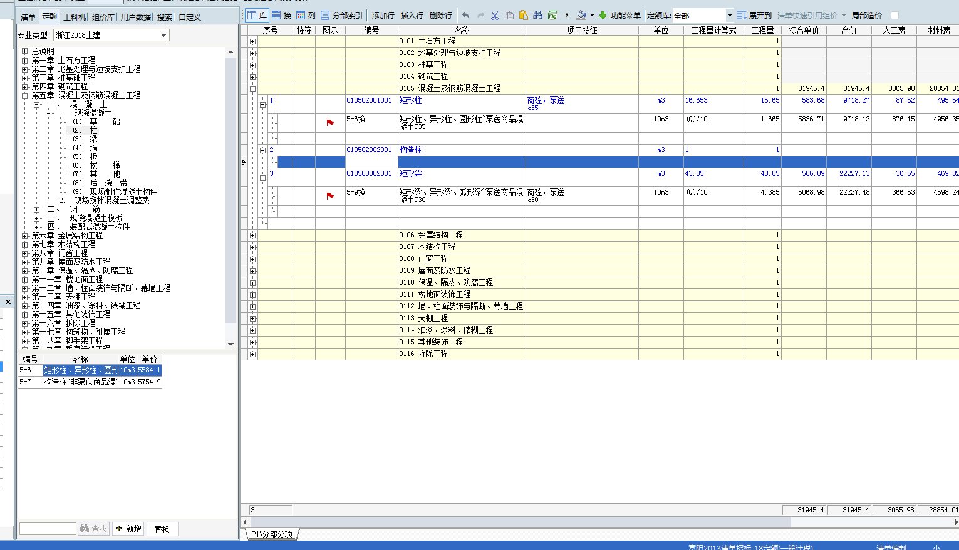
Task: Select tree item (1) 基础
Action: coord(96,121)
